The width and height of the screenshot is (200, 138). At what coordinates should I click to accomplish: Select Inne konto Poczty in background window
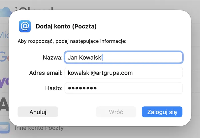(x=39, y=128)
